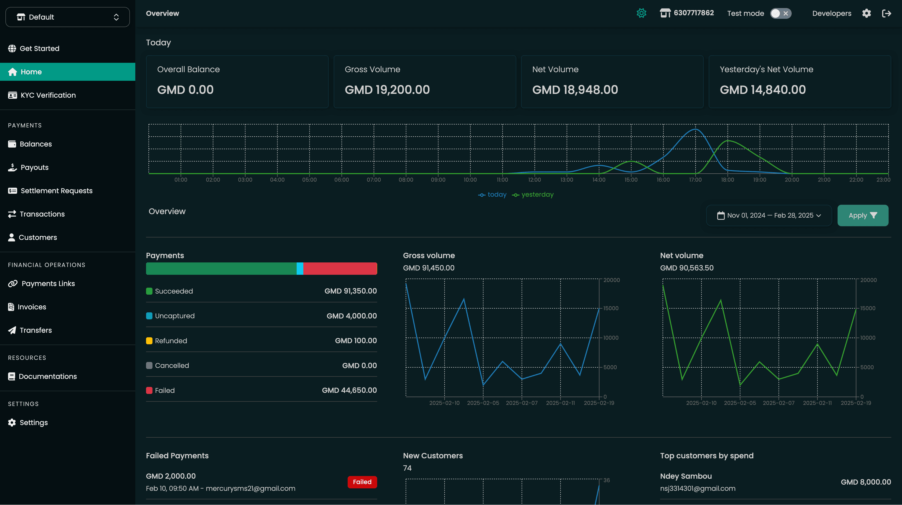Click the Payouts hand-coin icon
The width and height of the screenshot is (902, 505).
pyautogui.click(x=13, y=167)
